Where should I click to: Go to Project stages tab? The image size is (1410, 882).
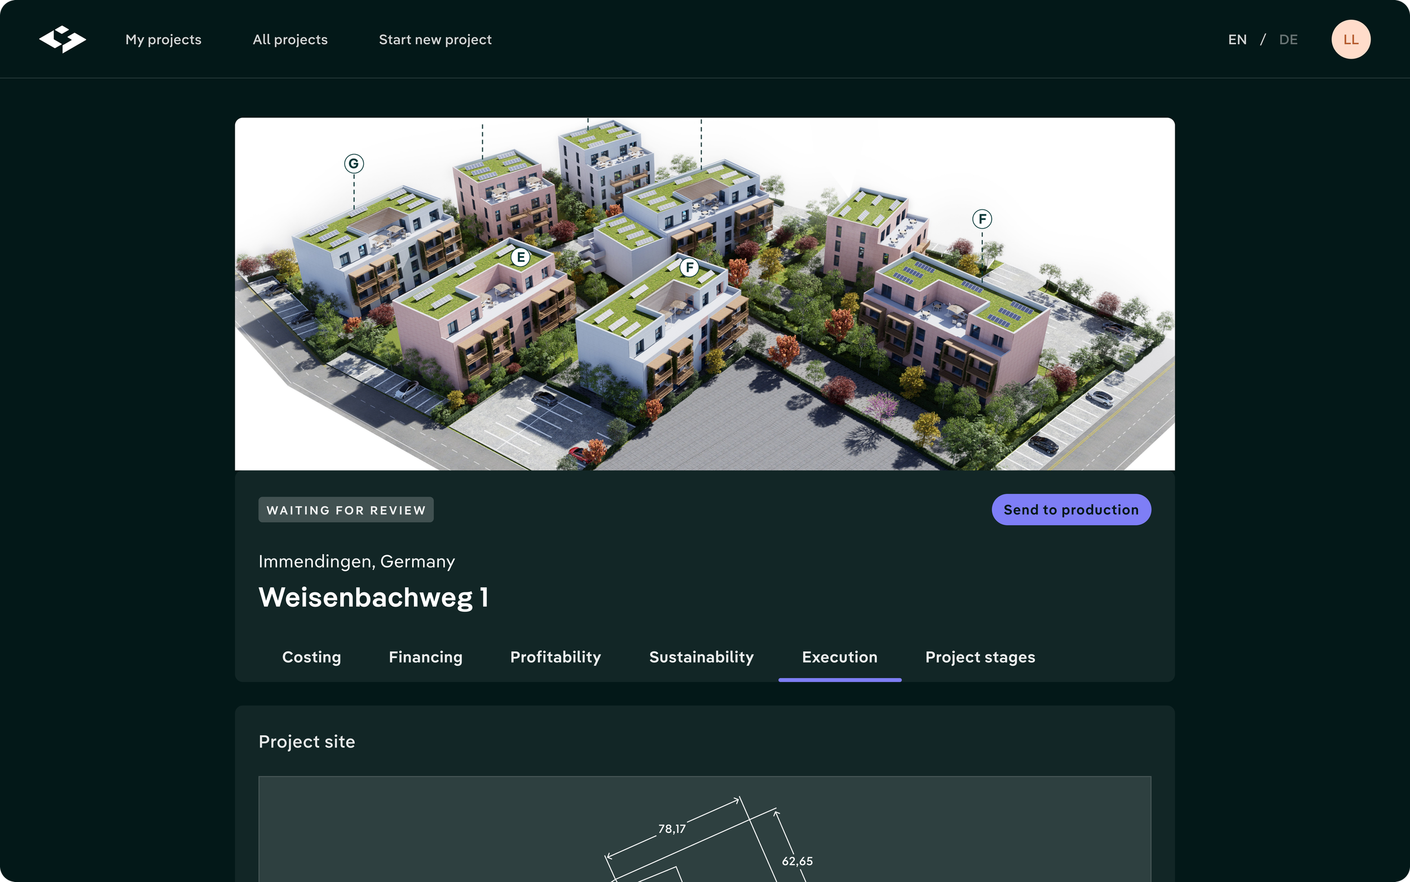pos(979,656)
